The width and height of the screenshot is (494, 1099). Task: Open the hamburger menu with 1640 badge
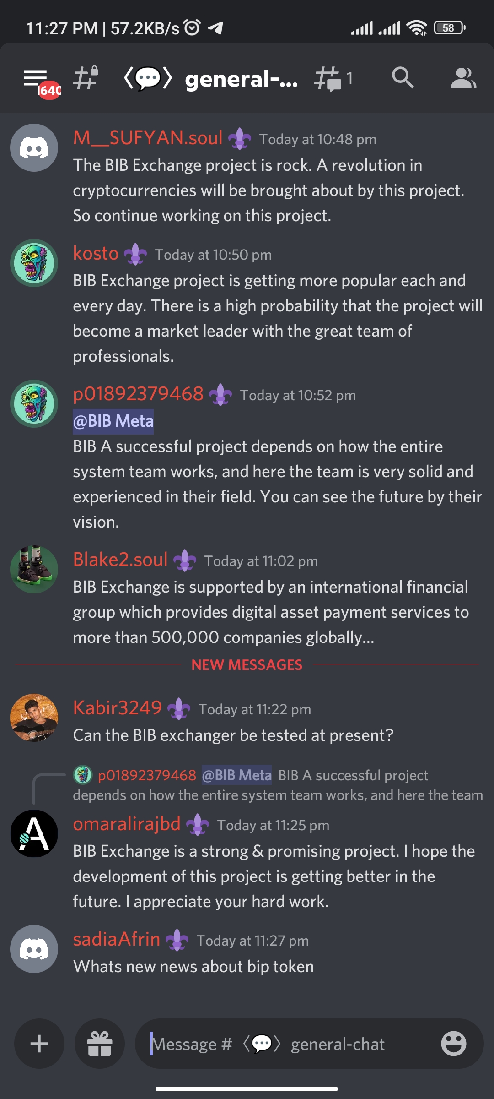click(x=38, y=80)
